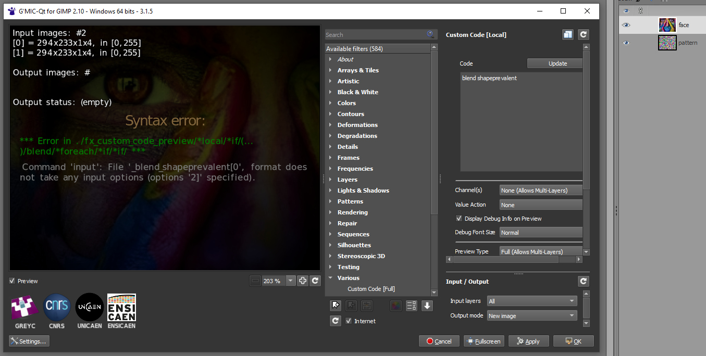
Task: Click the Cancel button
Action: click(439, 341)
